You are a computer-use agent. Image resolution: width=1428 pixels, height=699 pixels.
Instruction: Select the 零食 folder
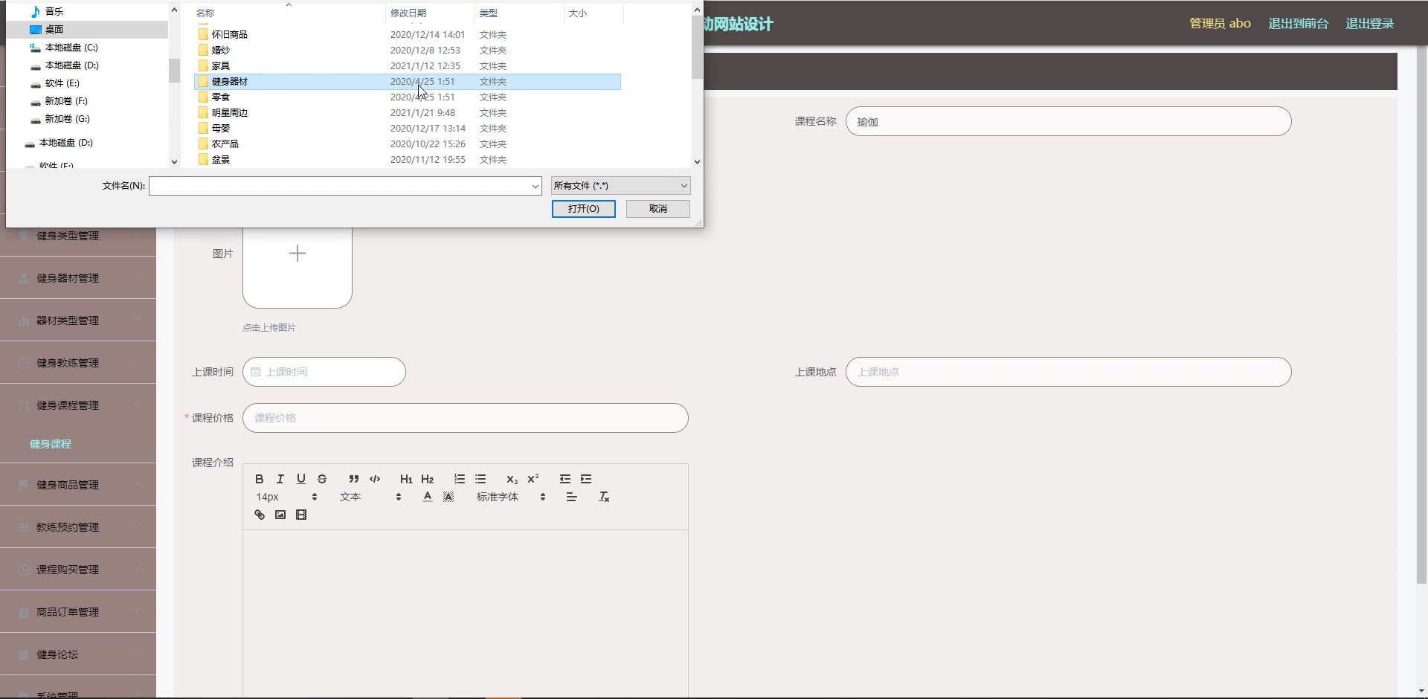tap(220, 97)
